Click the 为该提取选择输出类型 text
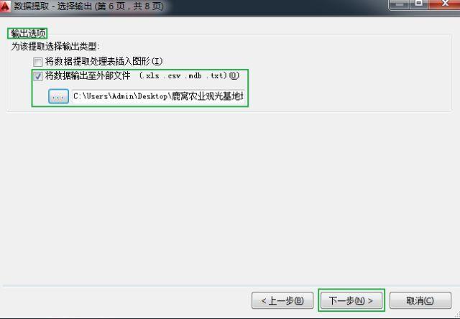Image resolution: width=460 pixels, height=319 pixels. tap(55, 46)
